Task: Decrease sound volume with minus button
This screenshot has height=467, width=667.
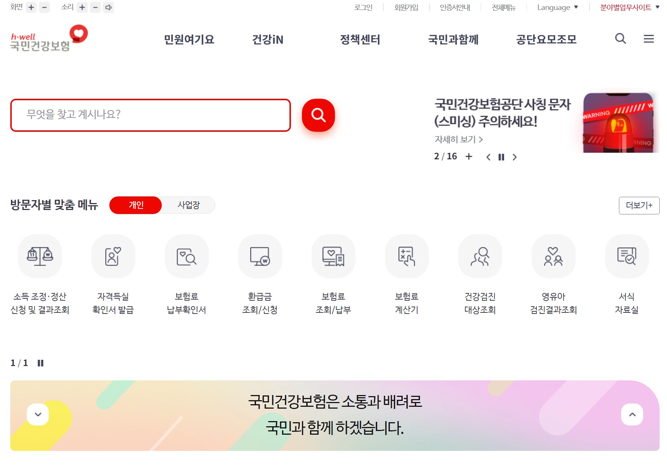Action: coord(95,7)
